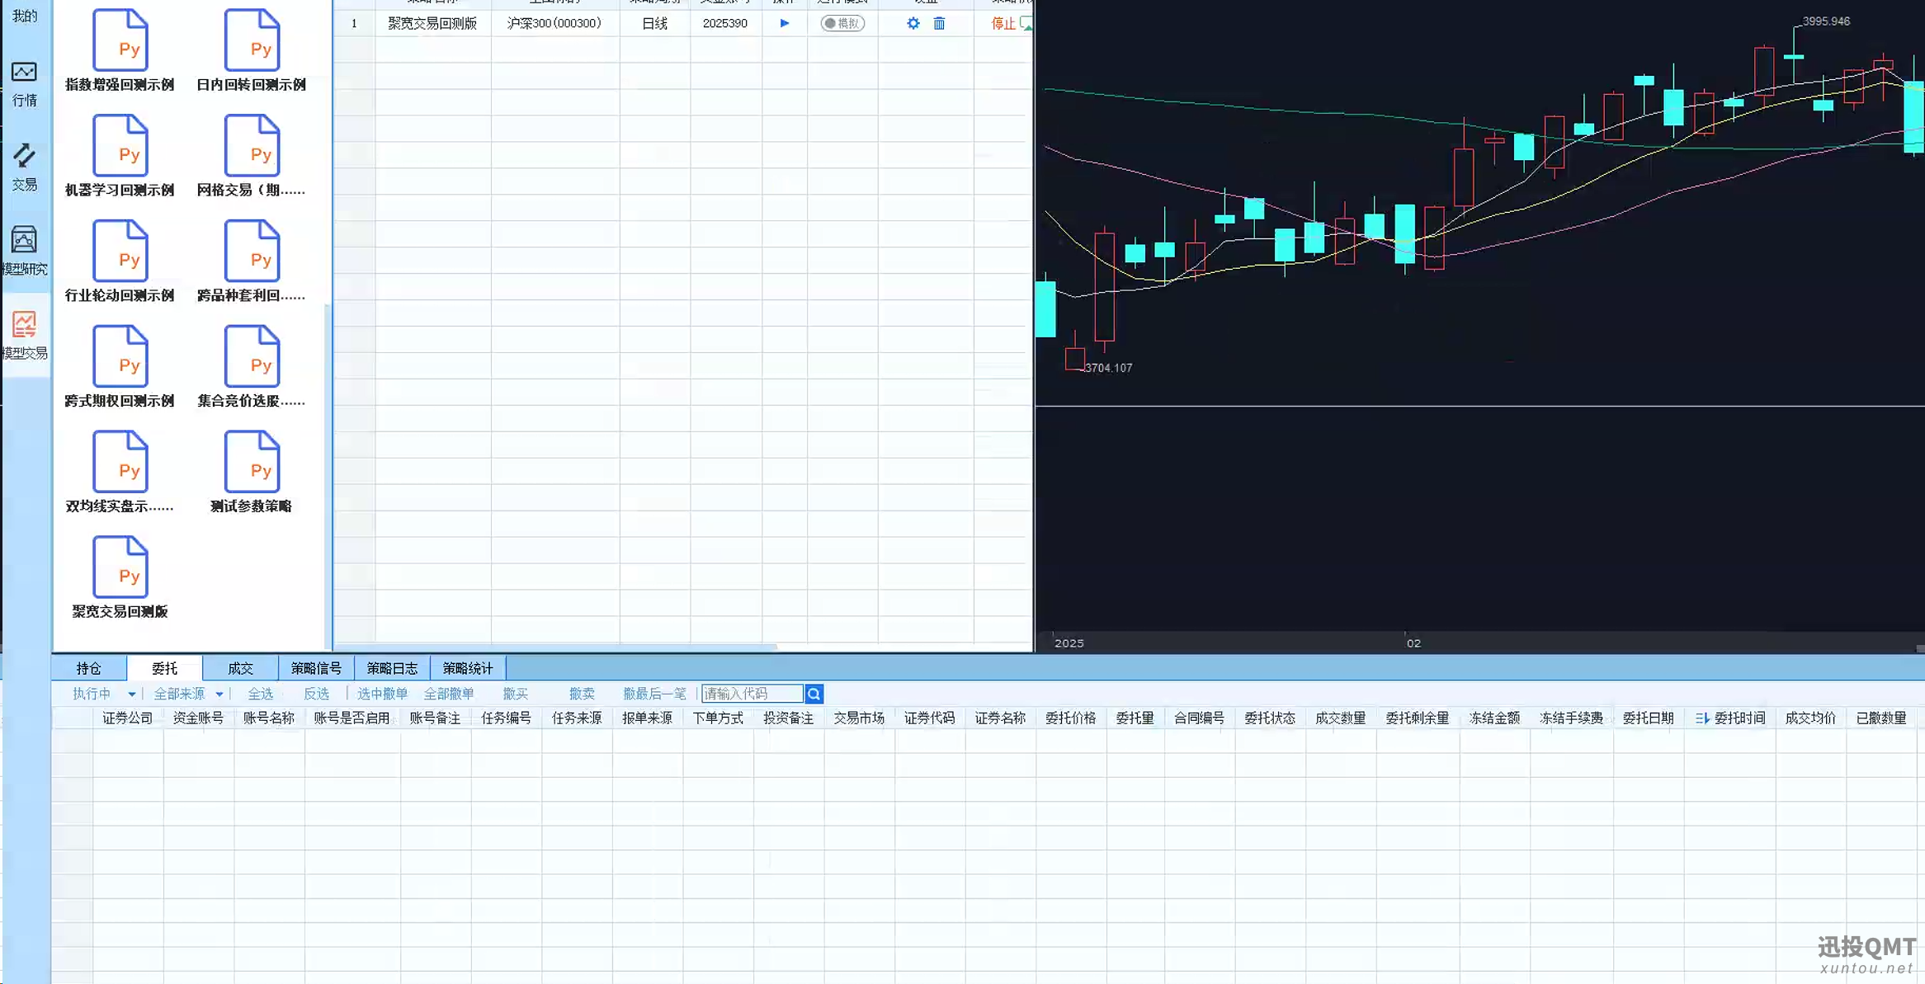Sort by 资金账号 column header

(x=199, y=718)
